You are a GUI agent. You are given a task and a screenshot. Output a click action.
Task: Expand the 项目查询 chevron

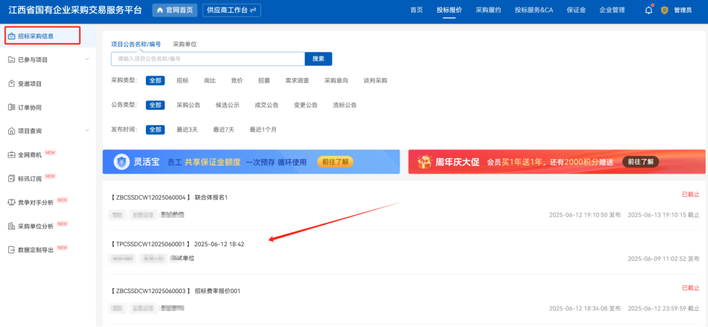point(87,130)
